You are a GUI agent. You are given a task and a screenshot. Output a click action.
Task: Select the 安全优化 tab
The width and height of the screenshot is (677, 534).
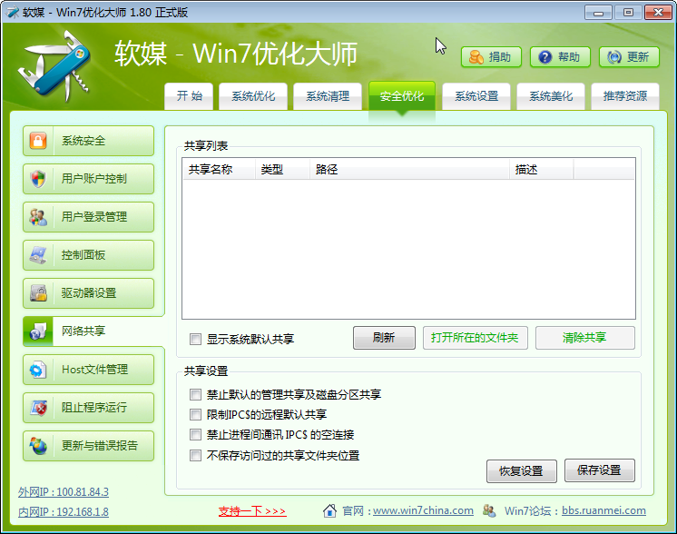click(x=402, y=96)
